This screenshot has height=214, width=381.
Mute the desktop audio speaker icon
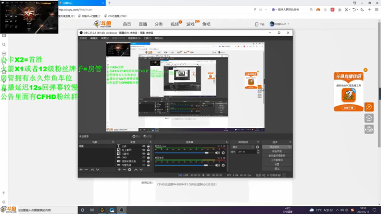coord(217,165)
